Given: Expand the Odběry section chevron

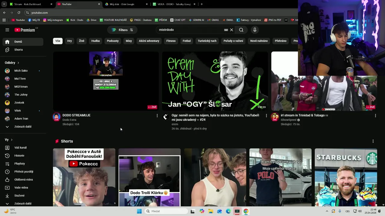Looking at the screenshot, I should pyautogui.click(x=18, y=63).
